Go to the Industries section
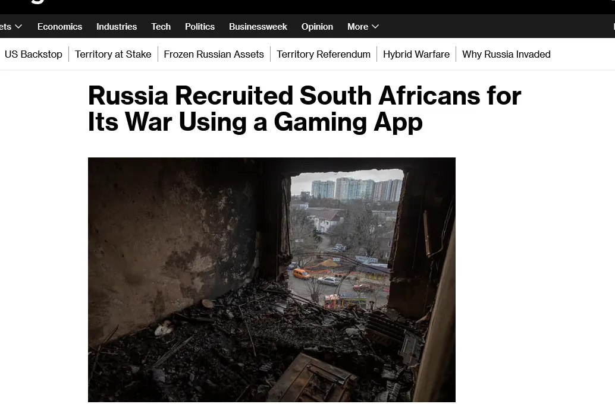This screenshot has height=404, width=615. tap(117, 27)
